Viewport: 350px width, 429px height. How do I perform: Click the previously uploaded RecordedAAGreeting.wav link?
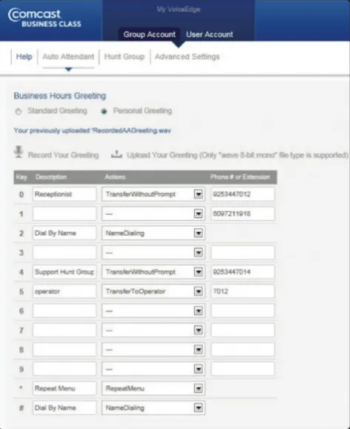(92, 131)
